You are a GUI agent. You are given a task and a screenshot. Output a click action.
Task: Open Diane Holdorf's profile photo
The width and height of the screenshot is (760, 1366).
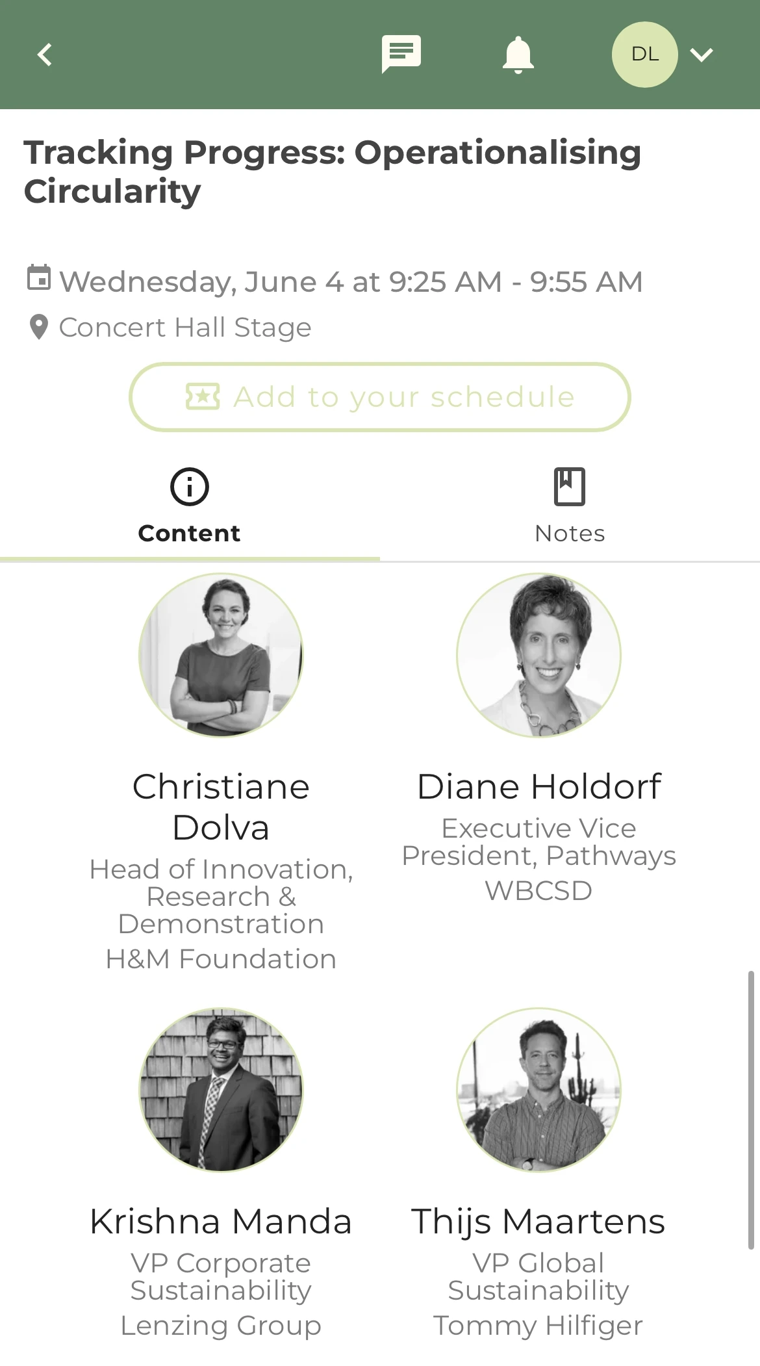pyautogui.click(x=538, y=655)
